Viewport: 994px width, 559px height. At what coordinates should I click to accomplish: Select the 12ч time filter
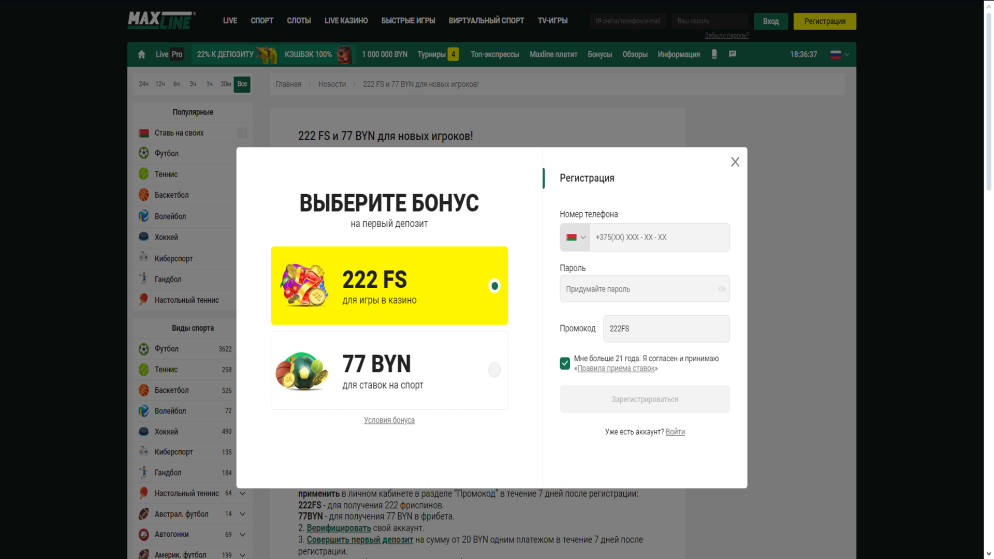(160, 84)
